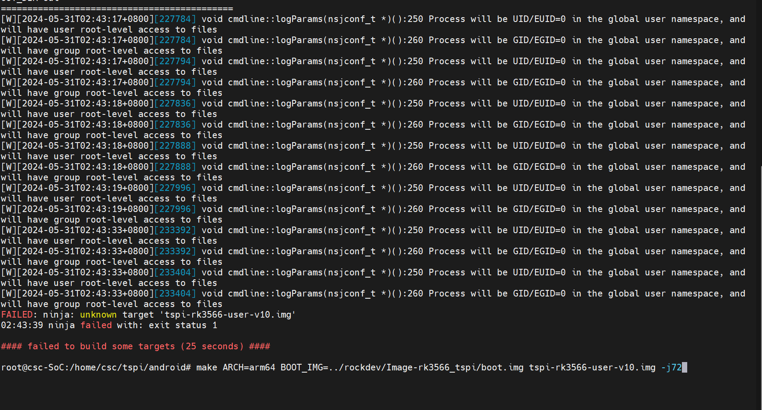Screen dimensions: 762x410
Task: Click the root@csc-SoC shell prompt
Action: [34, 367]
